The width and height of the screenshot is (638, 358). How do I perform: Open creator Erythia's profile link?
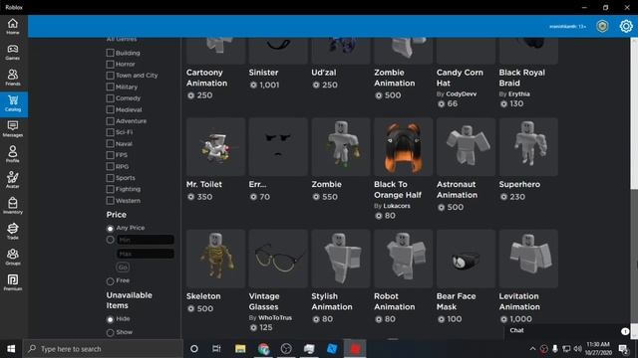pos(519,93)
